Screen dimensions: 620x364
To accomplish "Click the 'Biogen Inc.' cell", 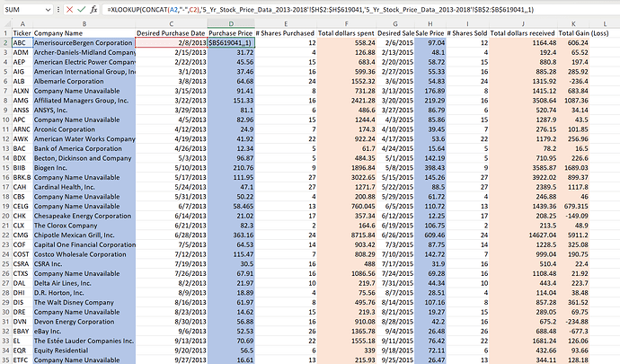I will point(84,168).
